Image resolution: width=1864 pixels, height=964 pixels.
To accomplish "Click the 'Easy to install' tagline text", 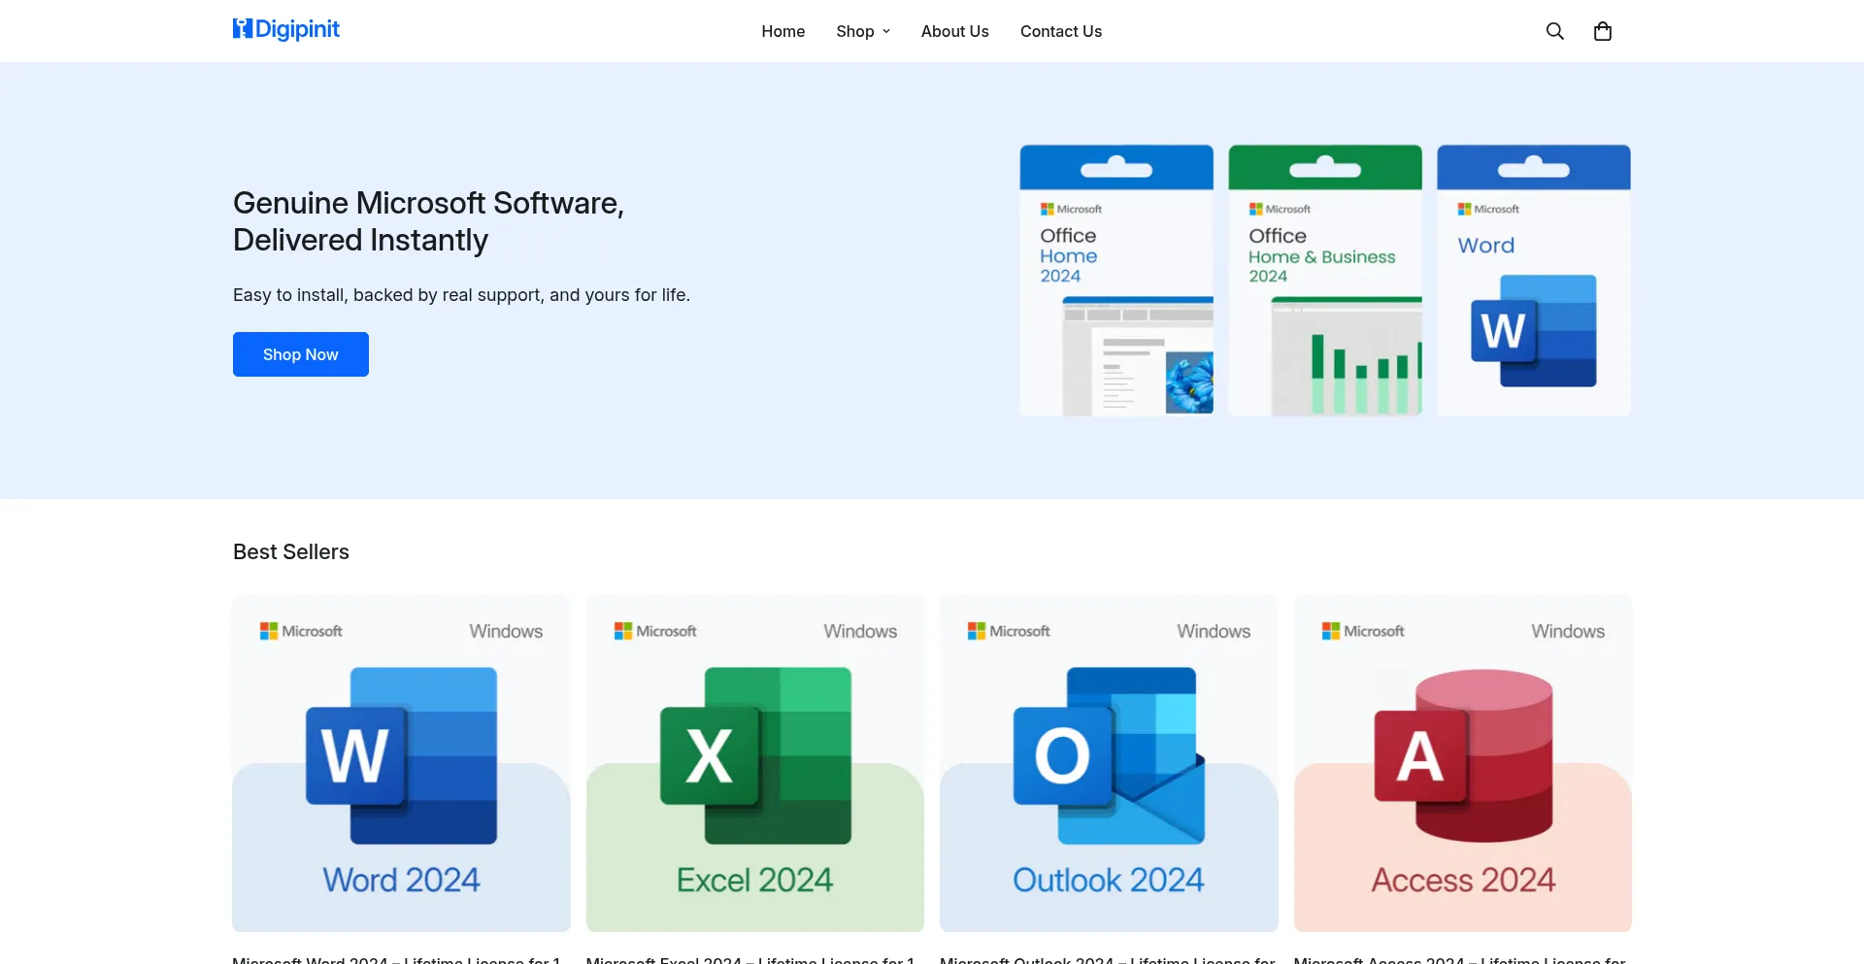I will pyautogui.click(x=461, y=295).
